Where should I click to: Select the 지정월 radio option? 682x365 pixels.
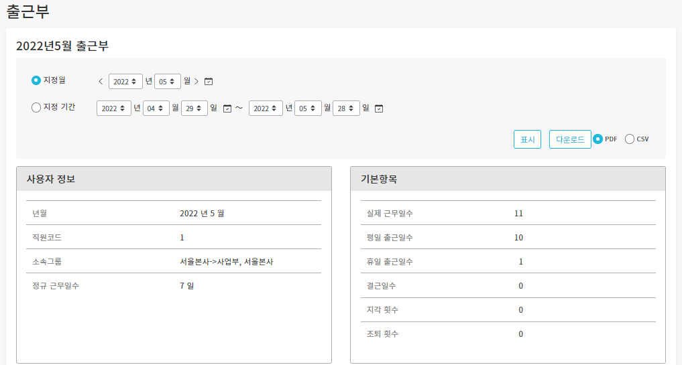36,80
